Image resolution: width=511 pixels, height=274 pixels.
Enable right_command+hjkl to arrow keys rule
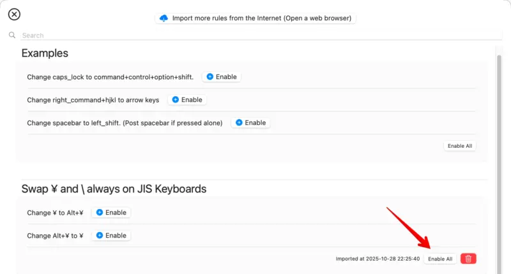187,99
